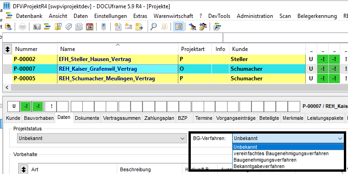Switch to the Termine tab
Screen dimensions: 348x174
[x=204, y=118]
